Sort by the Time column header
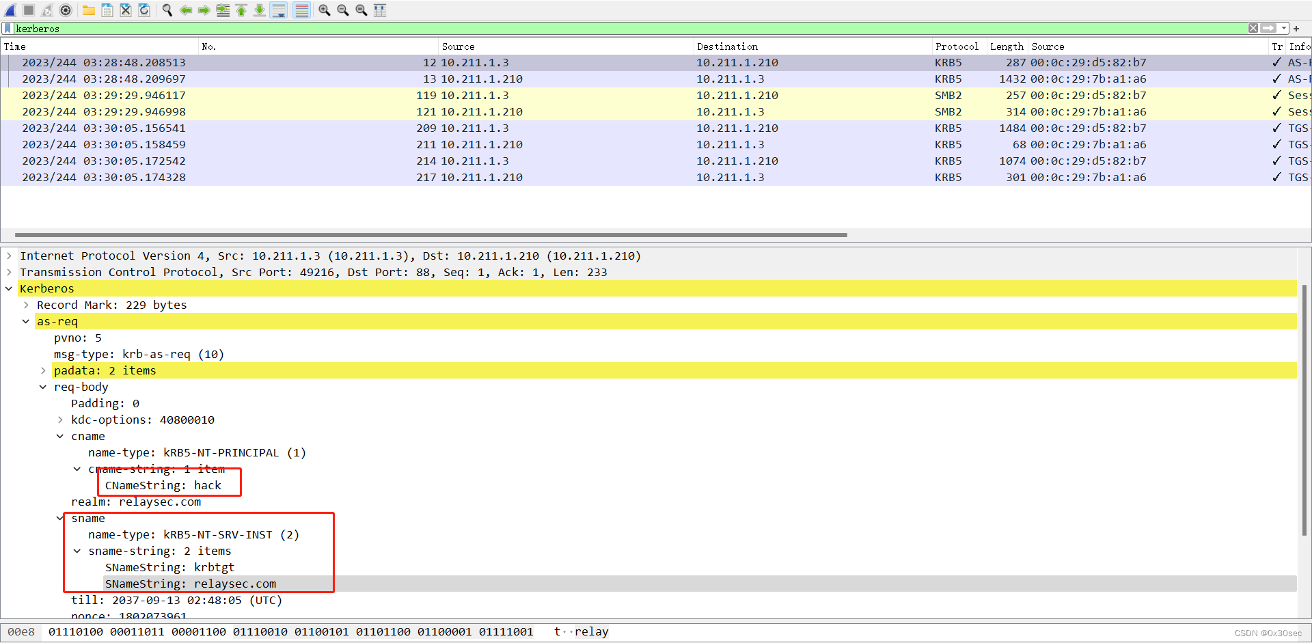Viewport: 1312px width, 643px height. [x=100, y=46]
